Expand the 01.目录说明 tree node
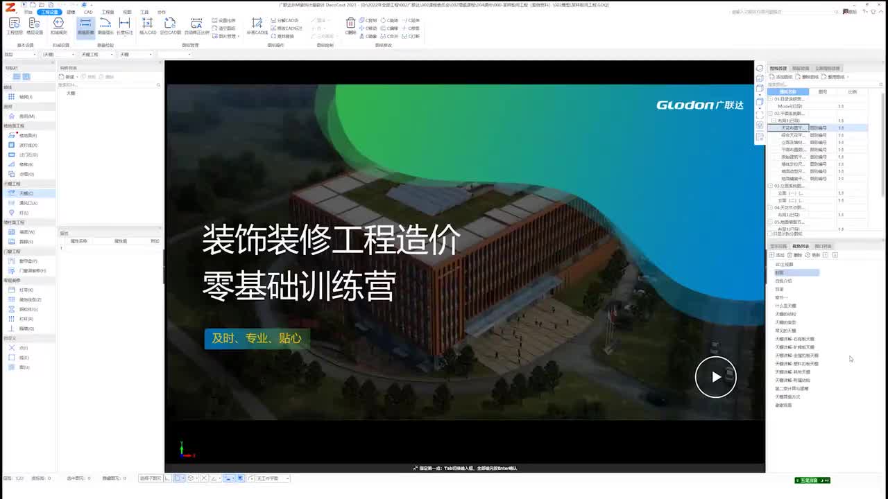 point(770,99)
